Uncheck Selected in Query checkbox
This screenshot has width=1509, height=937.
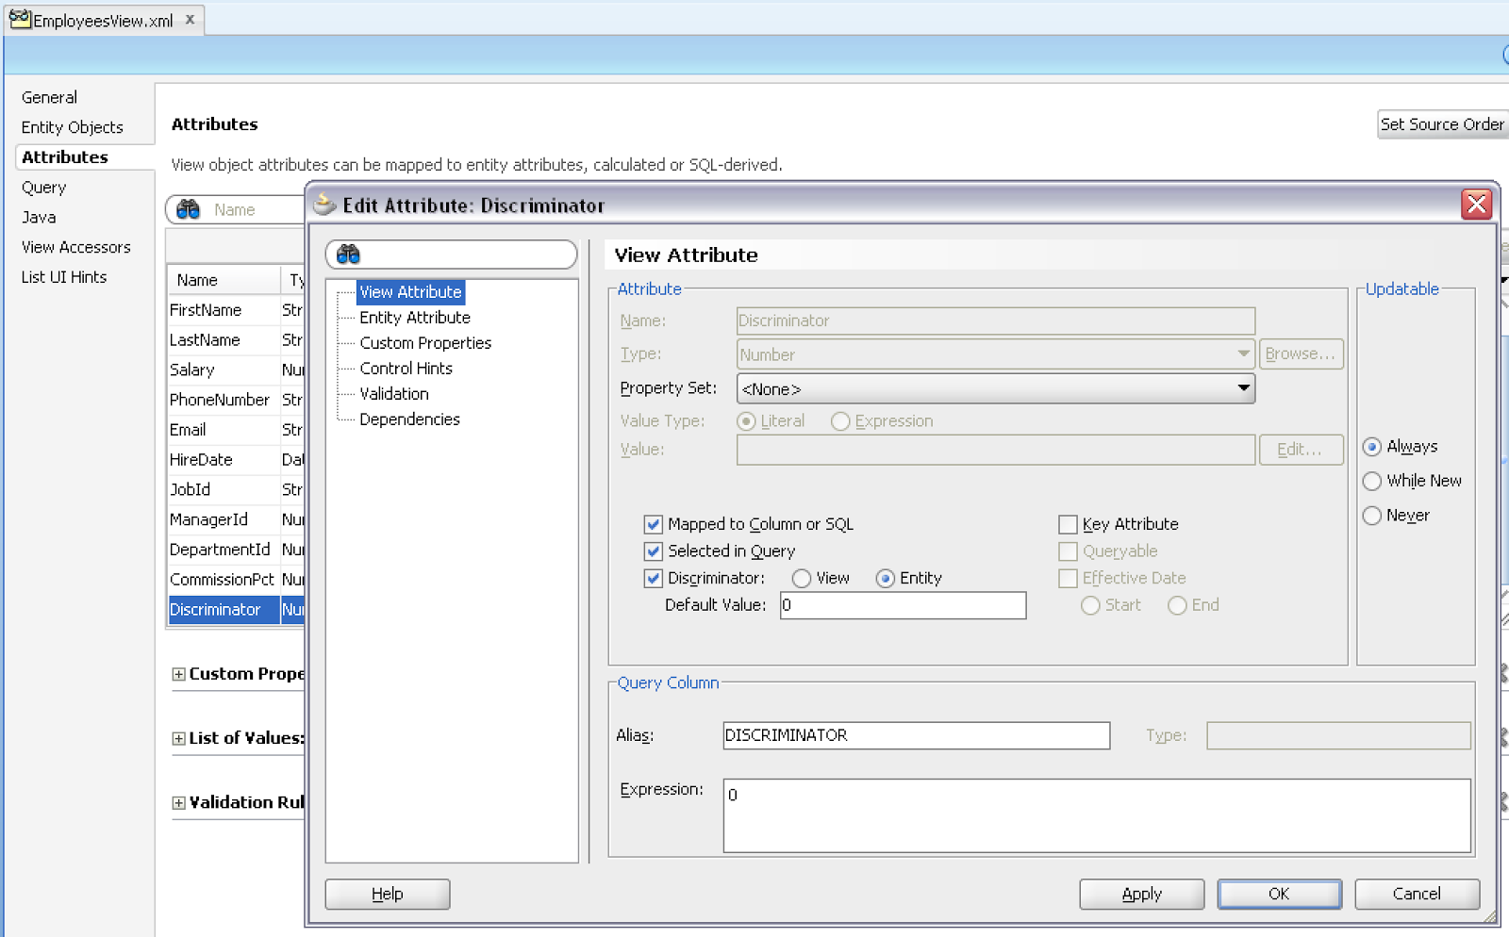[x=653, y=551]
